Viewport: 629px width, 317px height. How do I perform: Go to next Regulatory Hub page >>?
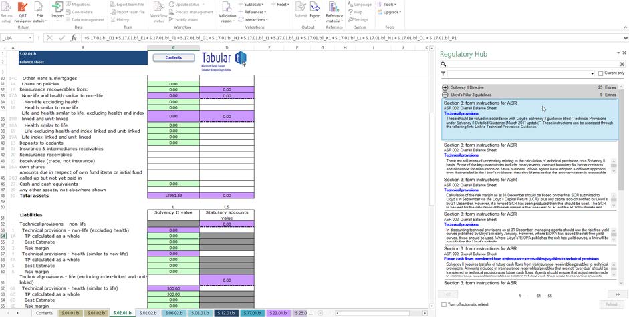616,294
